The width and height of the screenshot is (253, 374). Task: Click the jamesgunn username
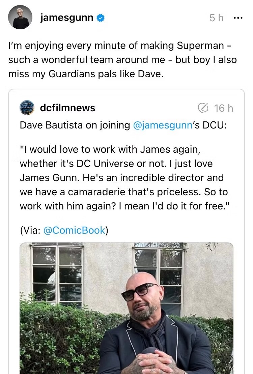point(67,18)
